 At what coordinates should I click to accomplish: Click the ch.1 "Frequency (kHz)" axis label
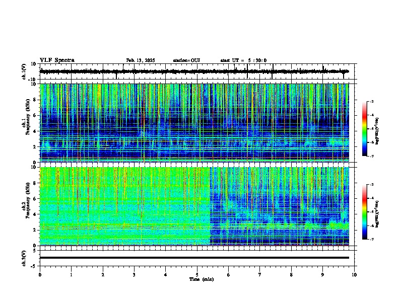click(28, 117)
